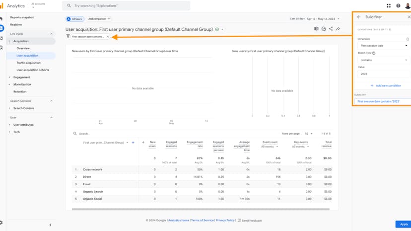Open Admin settings gear icon
411x231 pixels.
click(1, 223)
